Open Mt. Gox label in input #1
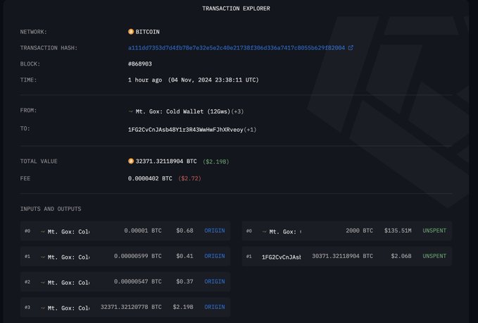Image resolution: width=478 pixels, height=323 pixels. click(68, 257)
